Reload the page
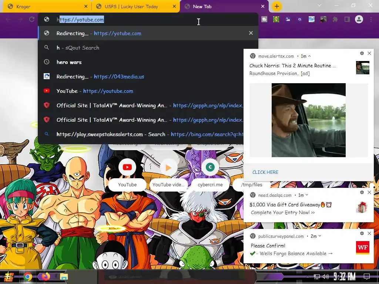Viewport: 379px width, 284px height. point(32,19)
